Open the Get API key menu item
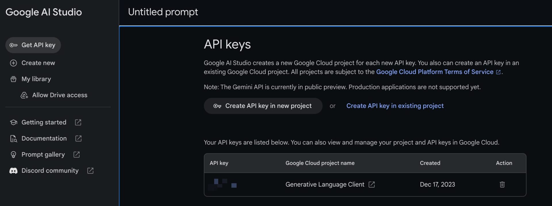The image size is (552, 206). (38, 45)
